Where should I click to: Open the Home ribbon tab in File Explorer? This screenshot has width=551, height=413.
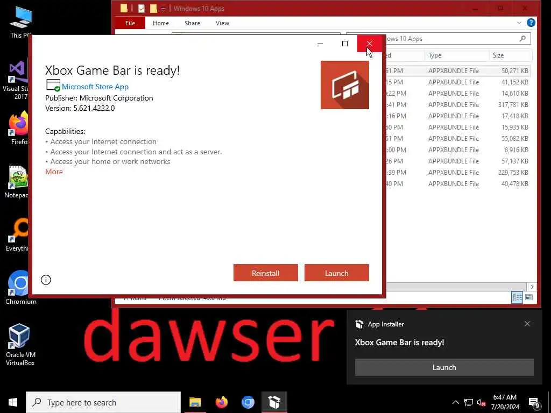pos(161,23)
